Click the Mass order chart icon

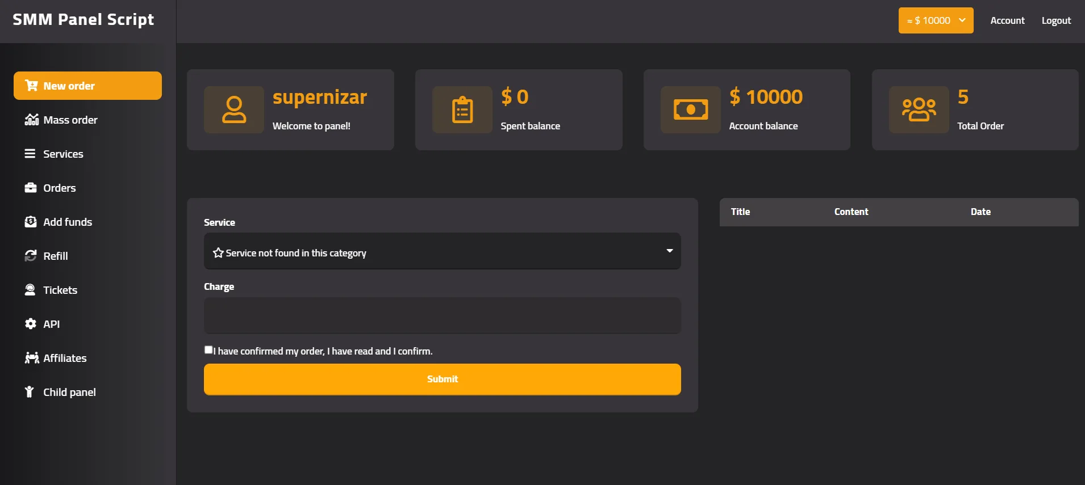coord(31,120)
